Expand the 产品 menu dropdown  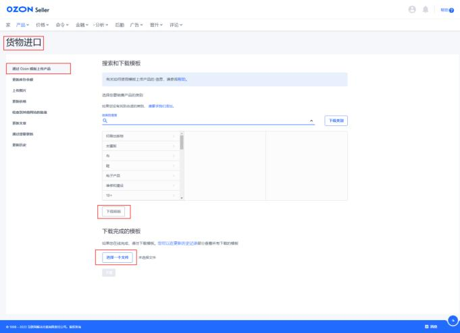[x=22, y=25]
